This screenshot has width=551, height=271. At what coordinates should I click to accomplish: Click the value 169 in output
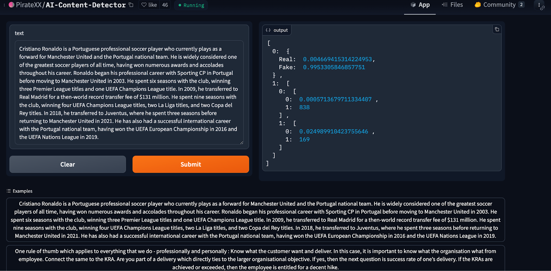click(x=304, y=139)
